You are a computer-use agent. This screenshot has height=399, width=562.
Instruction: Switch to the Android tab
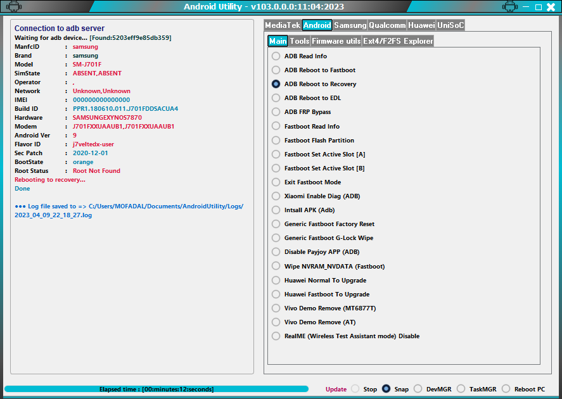tap(317, 25)
